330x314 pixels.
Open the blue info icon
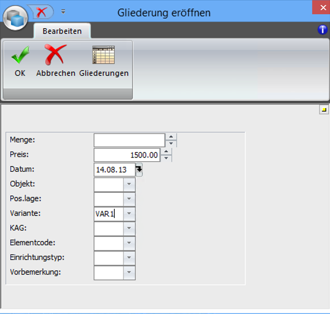(x=322, y=29)
